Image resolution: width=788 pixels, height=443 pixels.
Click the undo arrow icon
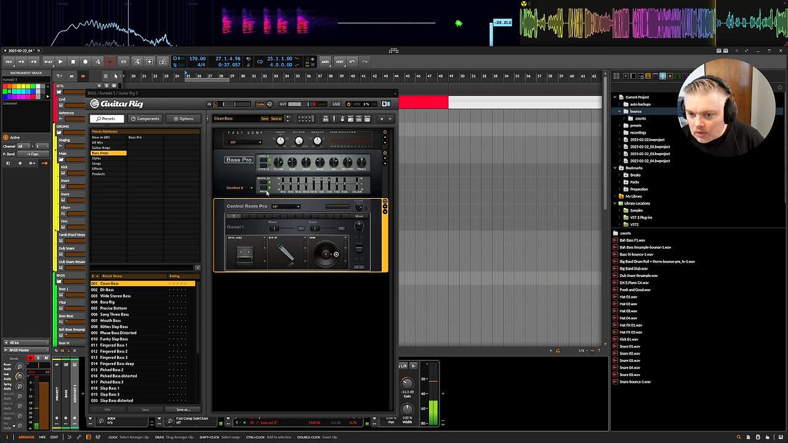click(352, 62)
